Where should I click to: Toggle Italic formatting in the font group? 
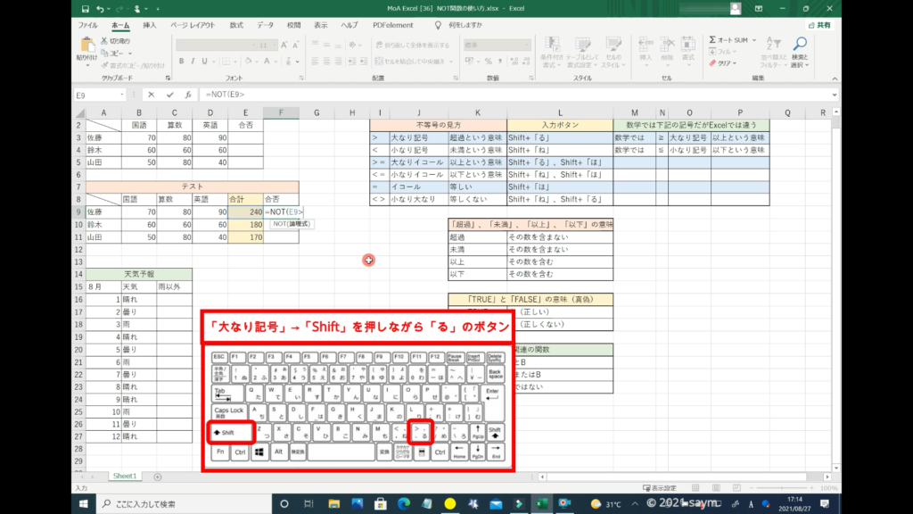[193, 62]
